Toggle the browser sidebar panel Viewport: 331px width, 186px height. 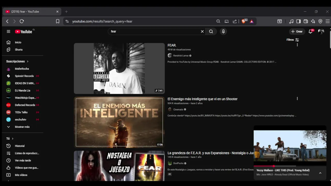click(x=298, y=21)
